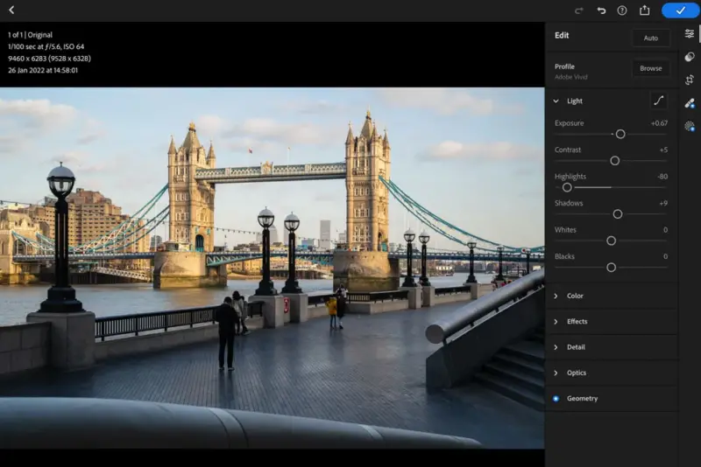Open the Masking tool
The height and width of the screenshot is (467, 701).
[690, 126]
